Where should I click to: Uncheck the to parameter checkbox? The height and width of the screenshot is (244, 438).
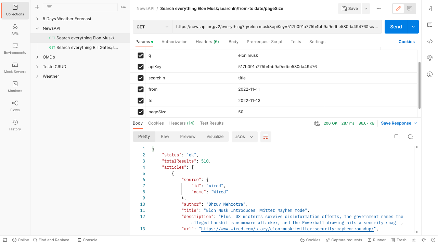141,101
